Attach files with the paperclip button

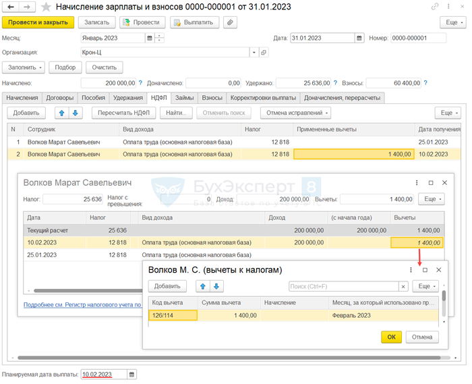(230, 22)
